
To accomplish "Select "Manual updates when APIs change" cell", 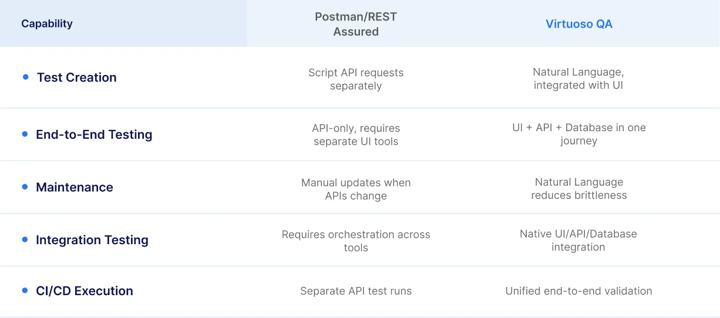I will click(356, 189).
